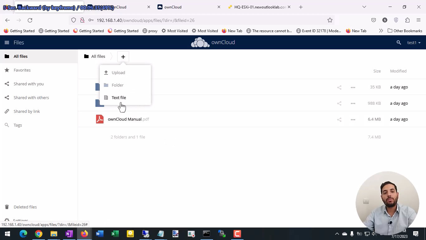Click the OneDrive cloud tray icon
This screenshot has width=426, height=240.
point(345,234)
